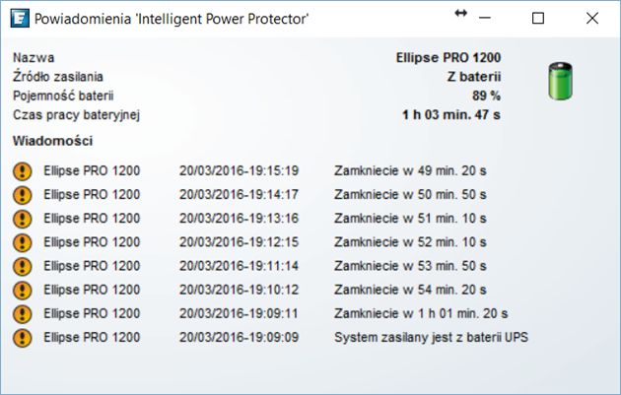Select message 'Zamkniecie w 52 min. 10 s'
Viewport: 621px width, 395px height.
pos(410,242)
